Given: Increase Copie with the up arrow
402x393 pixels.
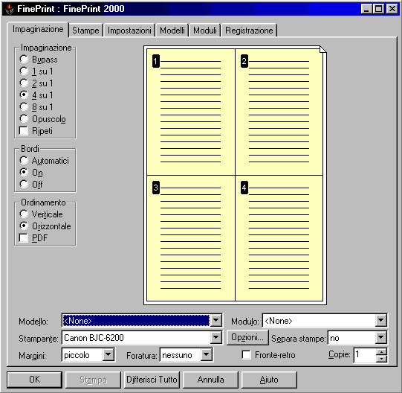Looking at the screenshot, I should click(x=382, y=352).
